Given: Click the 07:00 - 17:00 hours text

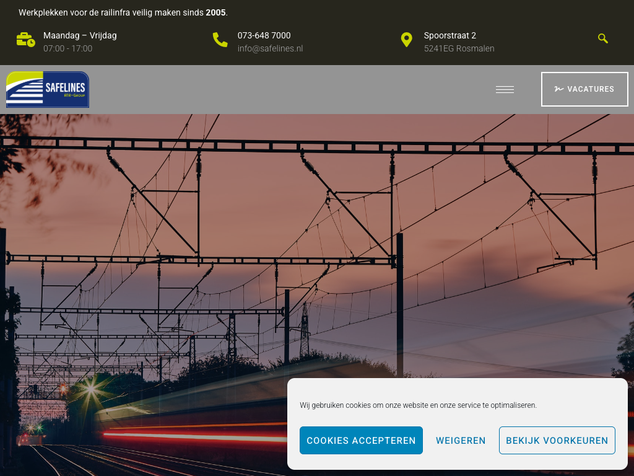Looking at the screenshot, I should click(67, 48).
